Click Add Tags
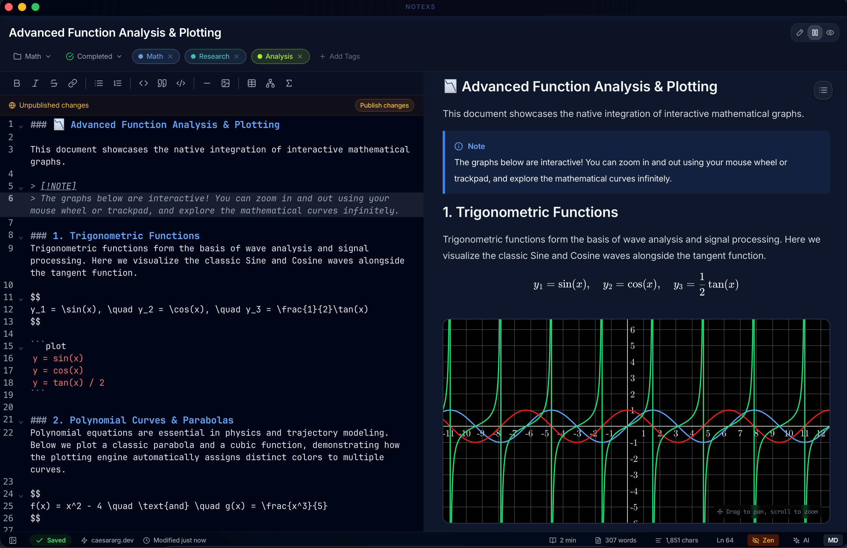The width and height of the screenshot is (847, 548). [x=339, y=57]
